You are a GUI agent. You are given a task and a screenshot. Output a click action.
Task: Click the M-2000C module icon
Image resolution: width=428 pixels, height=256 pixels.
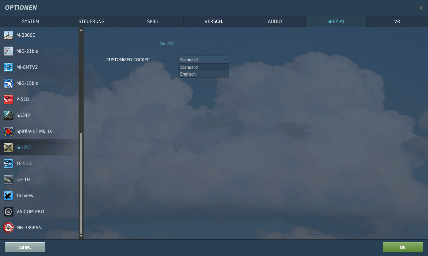8,35
